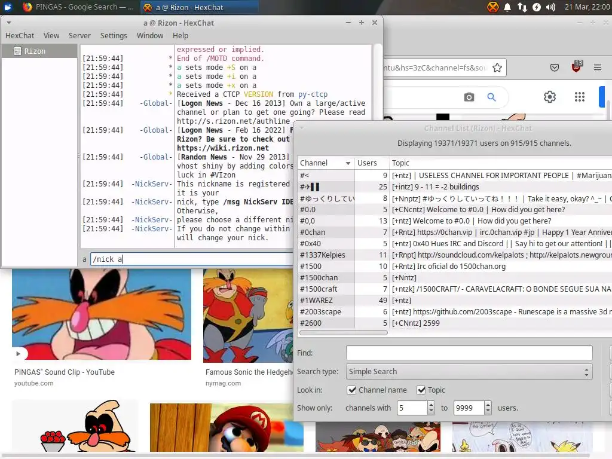Click the HexChat chat vertical scrollbar
The height and width of the screenshot is (459, 612).
(x=378, y=82)
